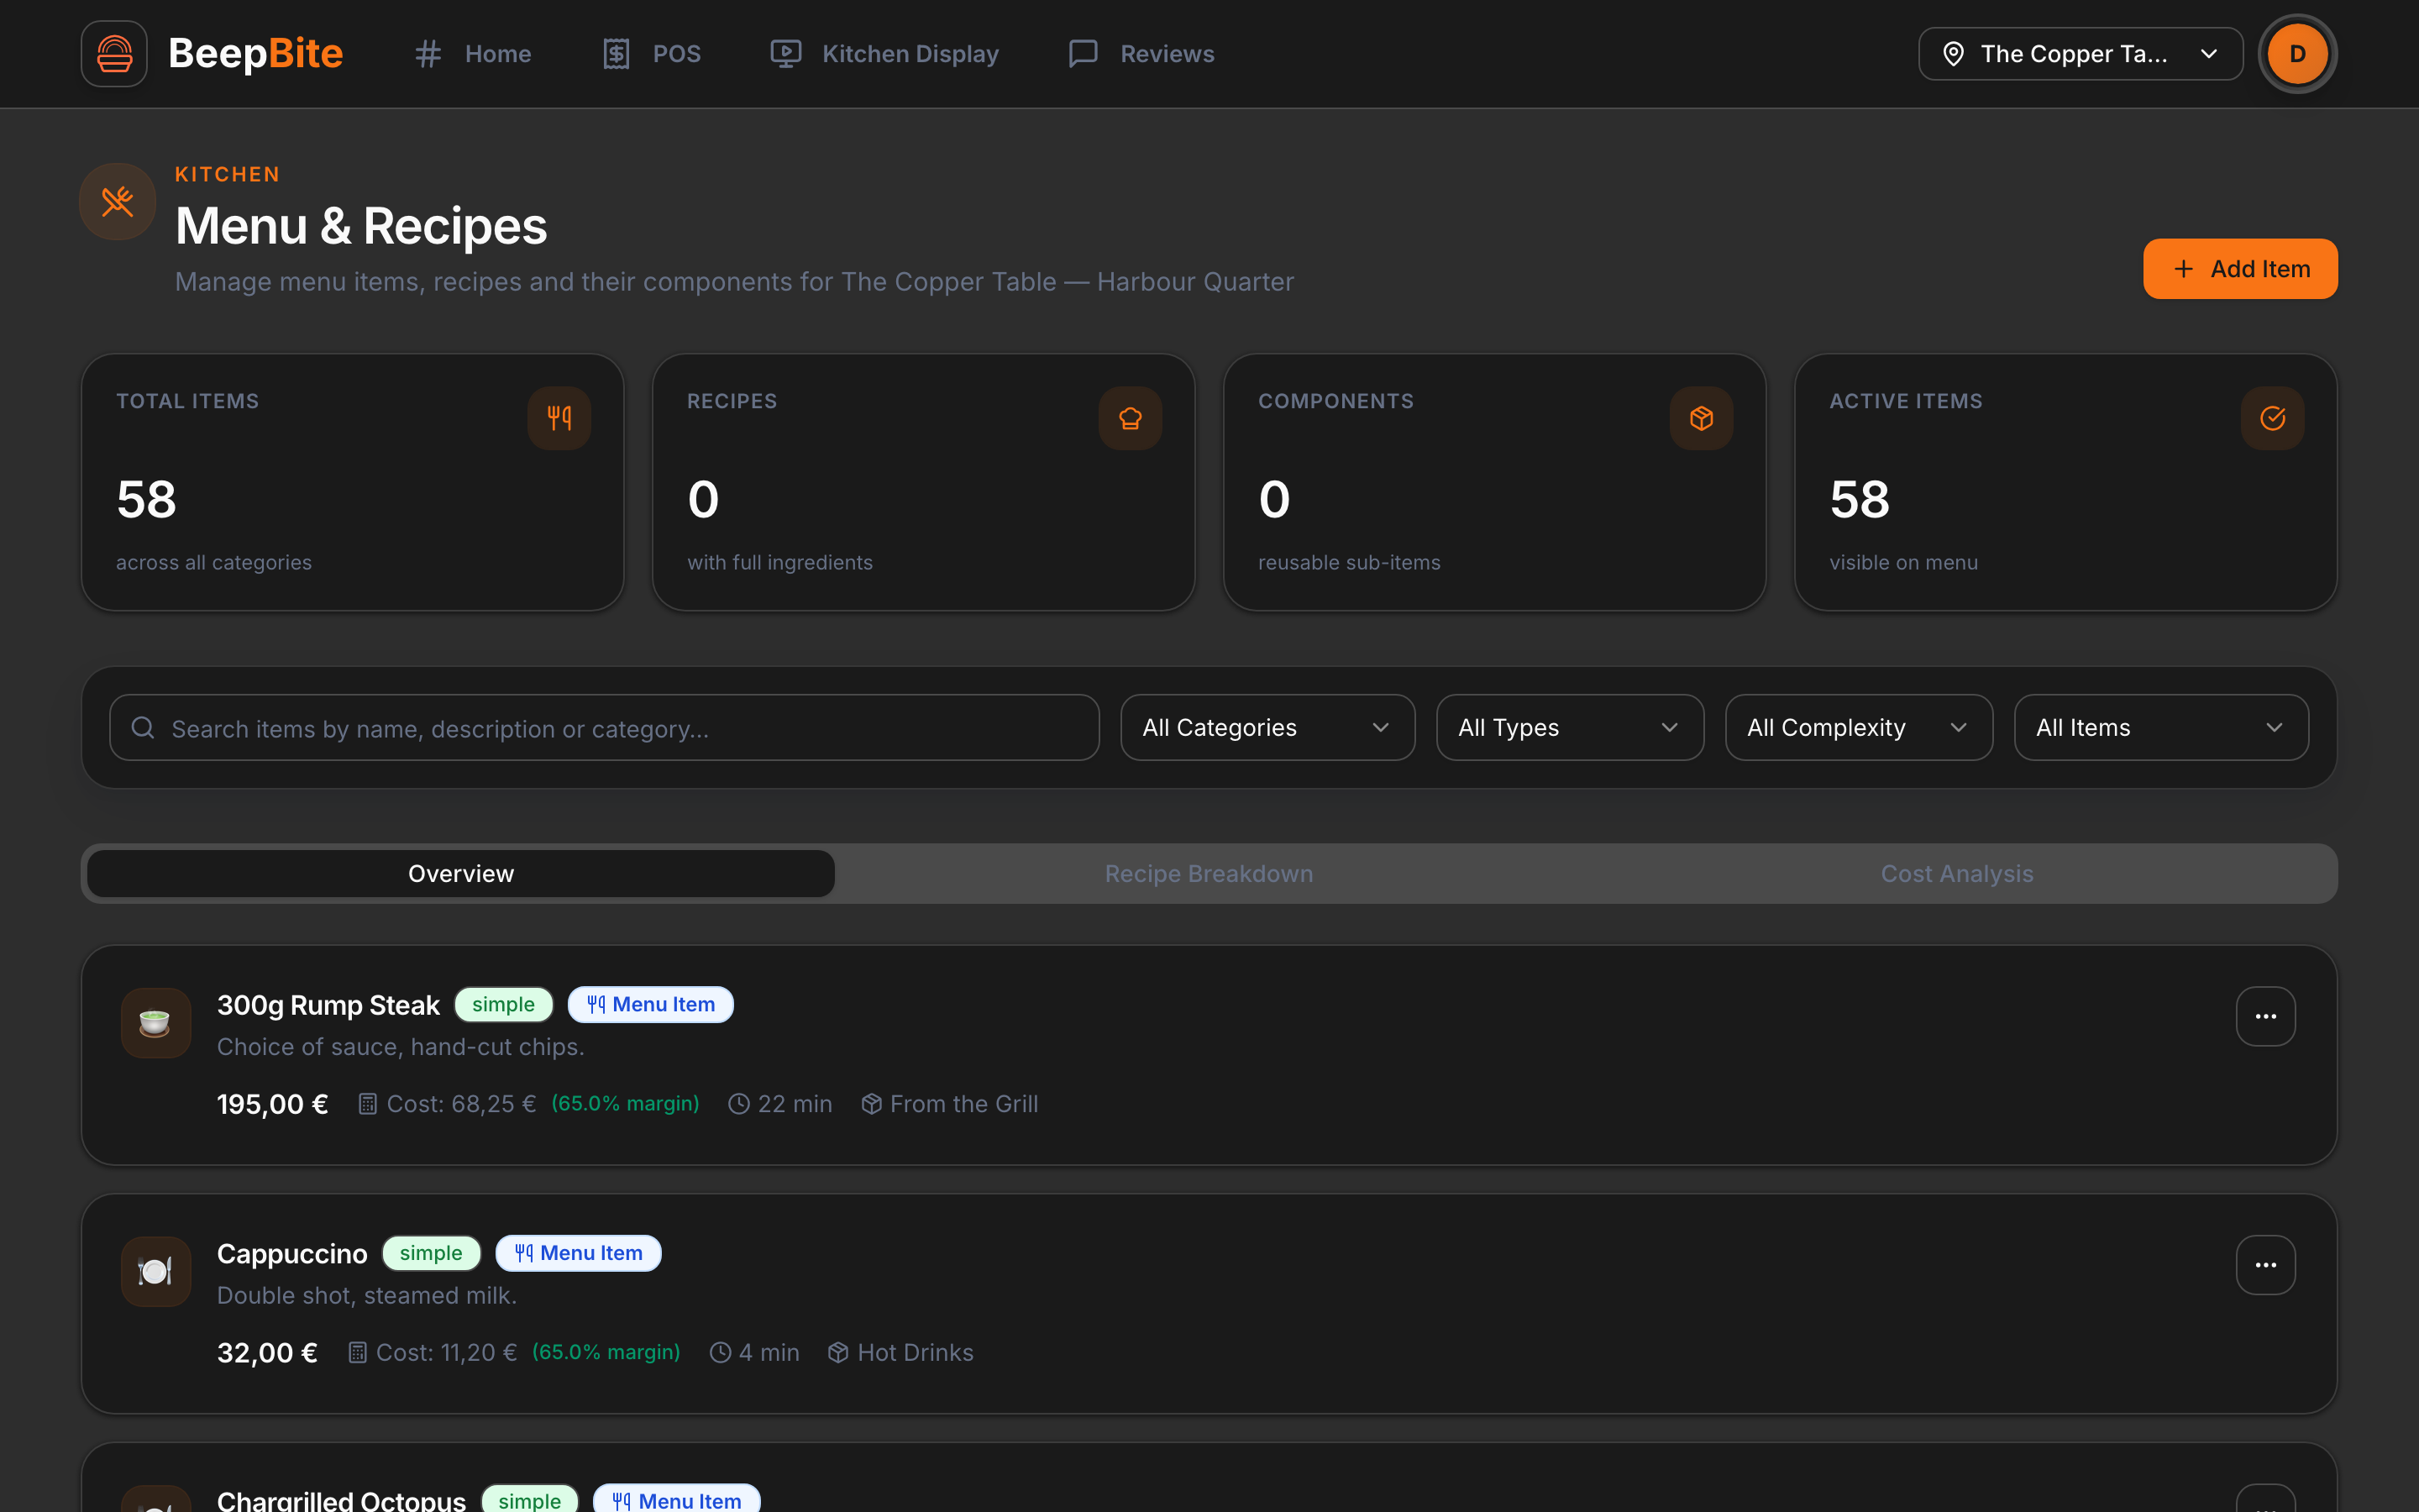
Task: Click the BeepBite burger logo icon
Action: click(114, 54)
